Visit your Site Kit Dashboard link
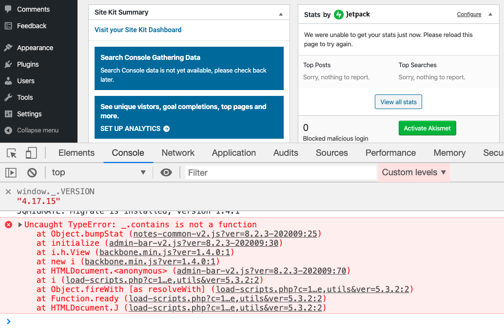Image resolution: width=504 pixels, height=331 pixels. pyautogui.click(x=138, y=30)
